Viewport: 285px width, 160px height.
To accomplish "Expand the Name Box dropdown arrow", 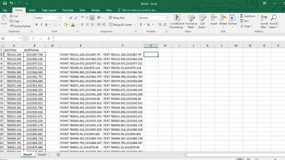I will pos(20,38).
